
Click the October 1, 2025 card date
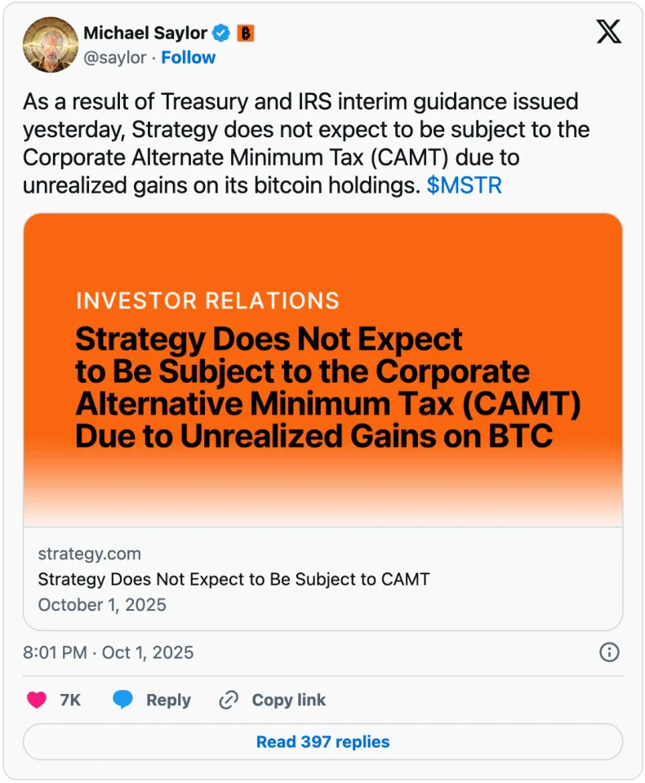coord(102,605)
